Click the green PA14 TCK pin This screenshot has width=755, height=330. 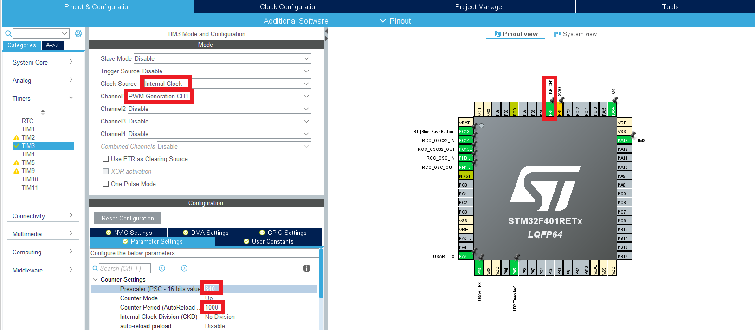point(613,110)
